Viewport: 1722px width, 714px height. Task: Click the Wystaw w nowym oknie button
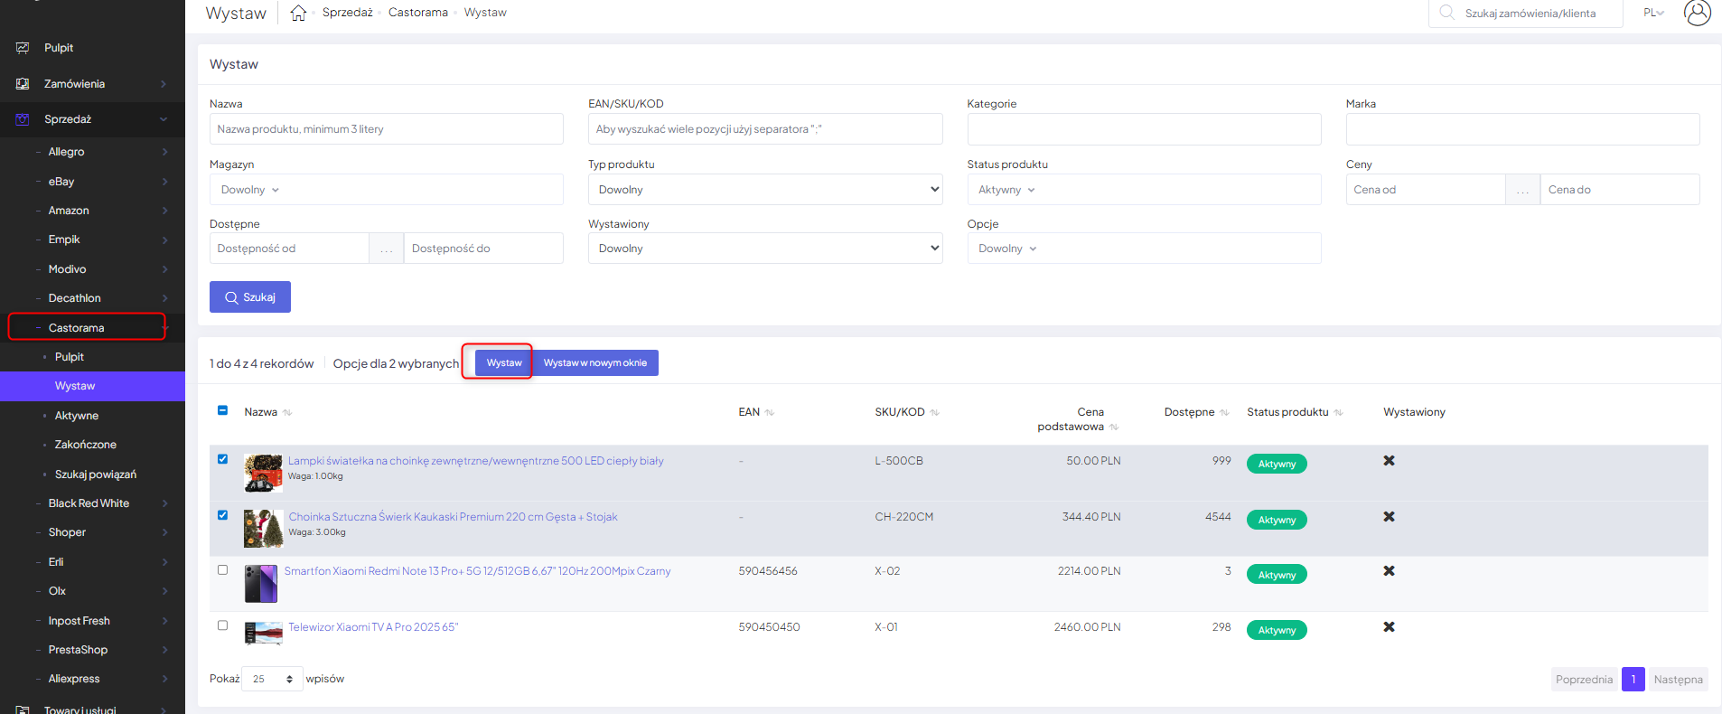(x=594, y=363)
